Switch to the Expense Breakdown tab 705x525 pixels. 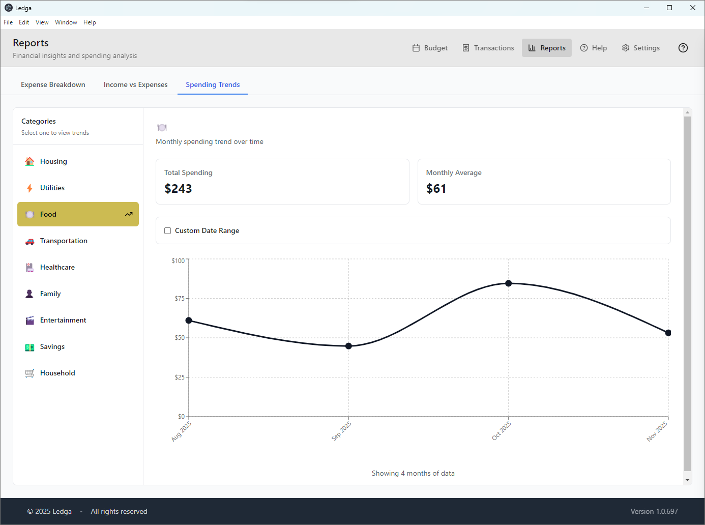pyautogui.click(x=53, y=84)
